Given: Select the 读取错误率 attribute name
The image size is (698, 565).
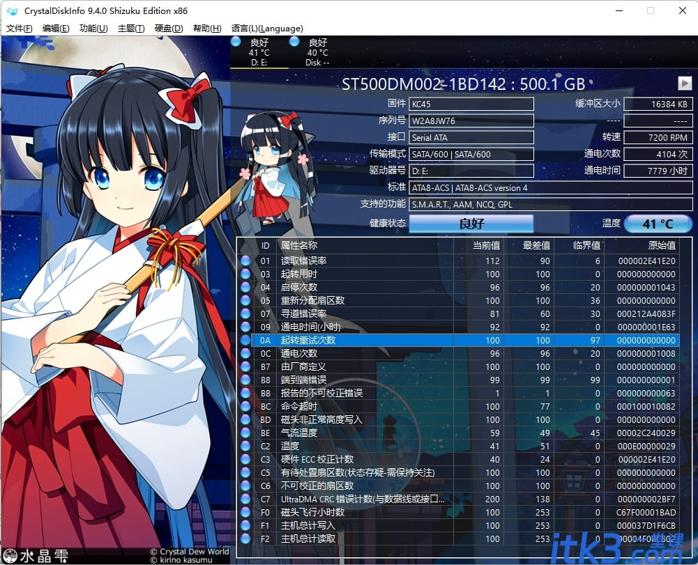Looking at the screenshot, I should 303,261.
